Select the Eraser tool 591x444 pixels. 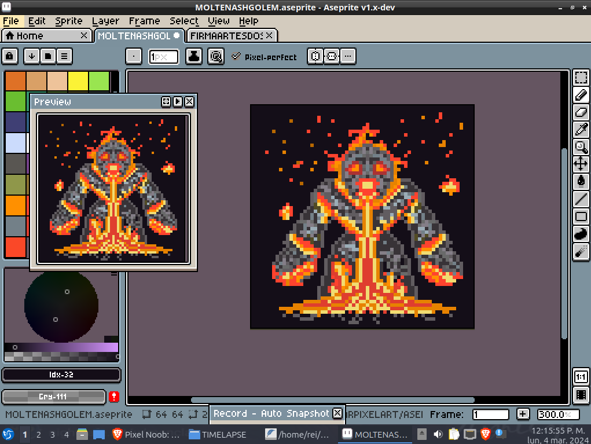pos(581,112)
